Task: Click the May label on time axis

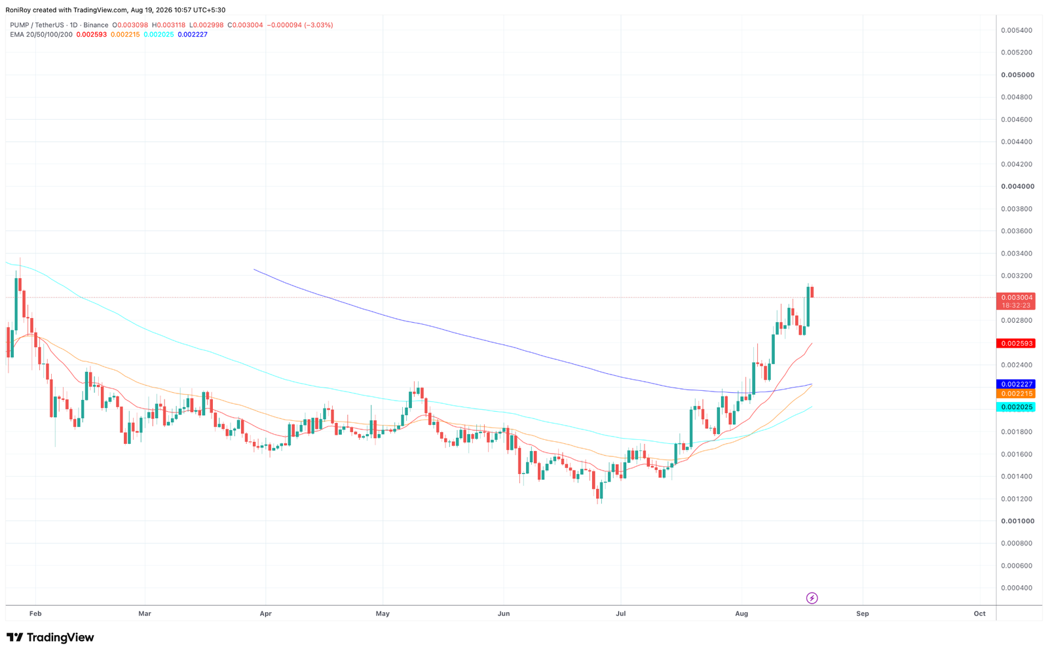Action: [x=383, y=613]
